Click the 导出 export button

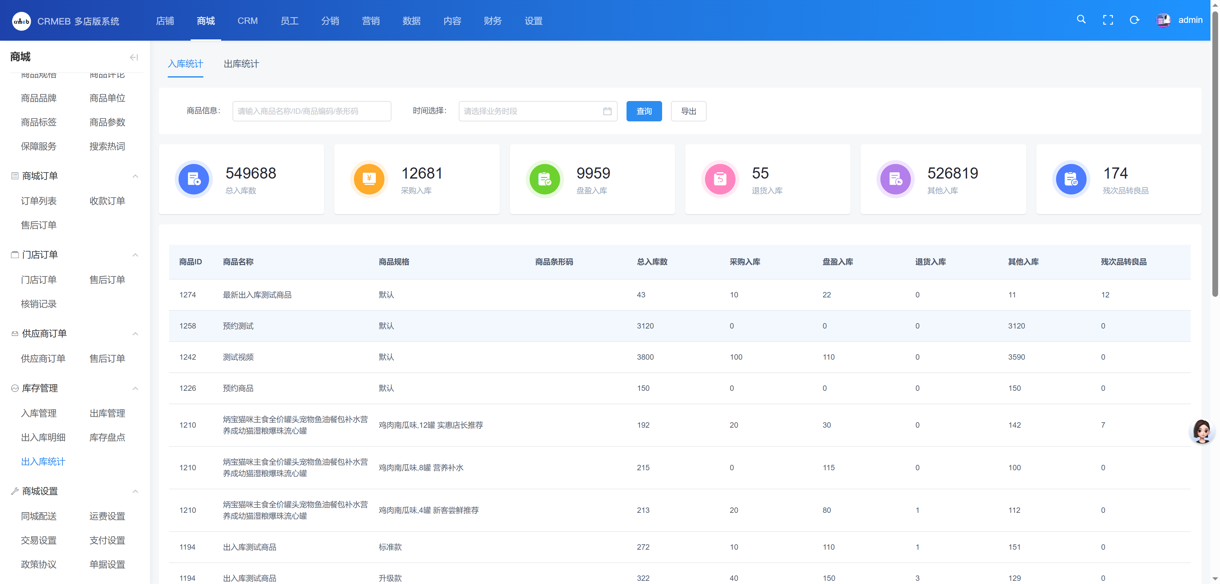688,111
